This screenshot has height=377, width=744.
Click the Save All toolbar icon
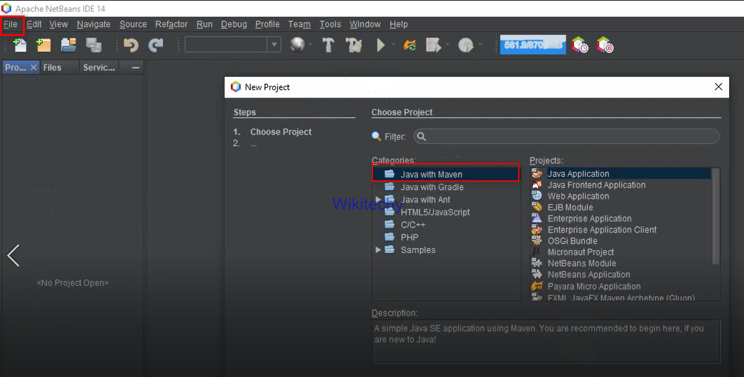(94, 45)
